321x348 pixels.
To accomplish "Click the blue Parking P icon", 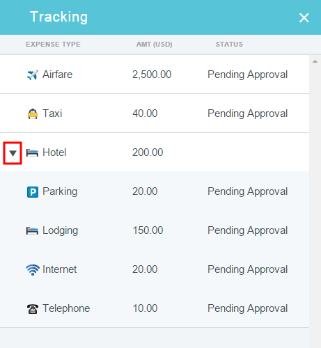I will [x=33, y=192].
